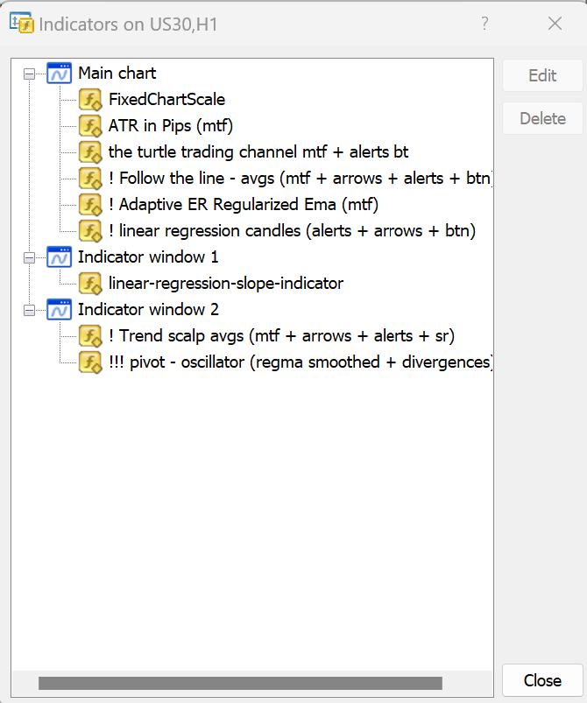The width and height of the screenshot is (587, 703).
Task: Click the Main chart window icon
Action: 59,74
